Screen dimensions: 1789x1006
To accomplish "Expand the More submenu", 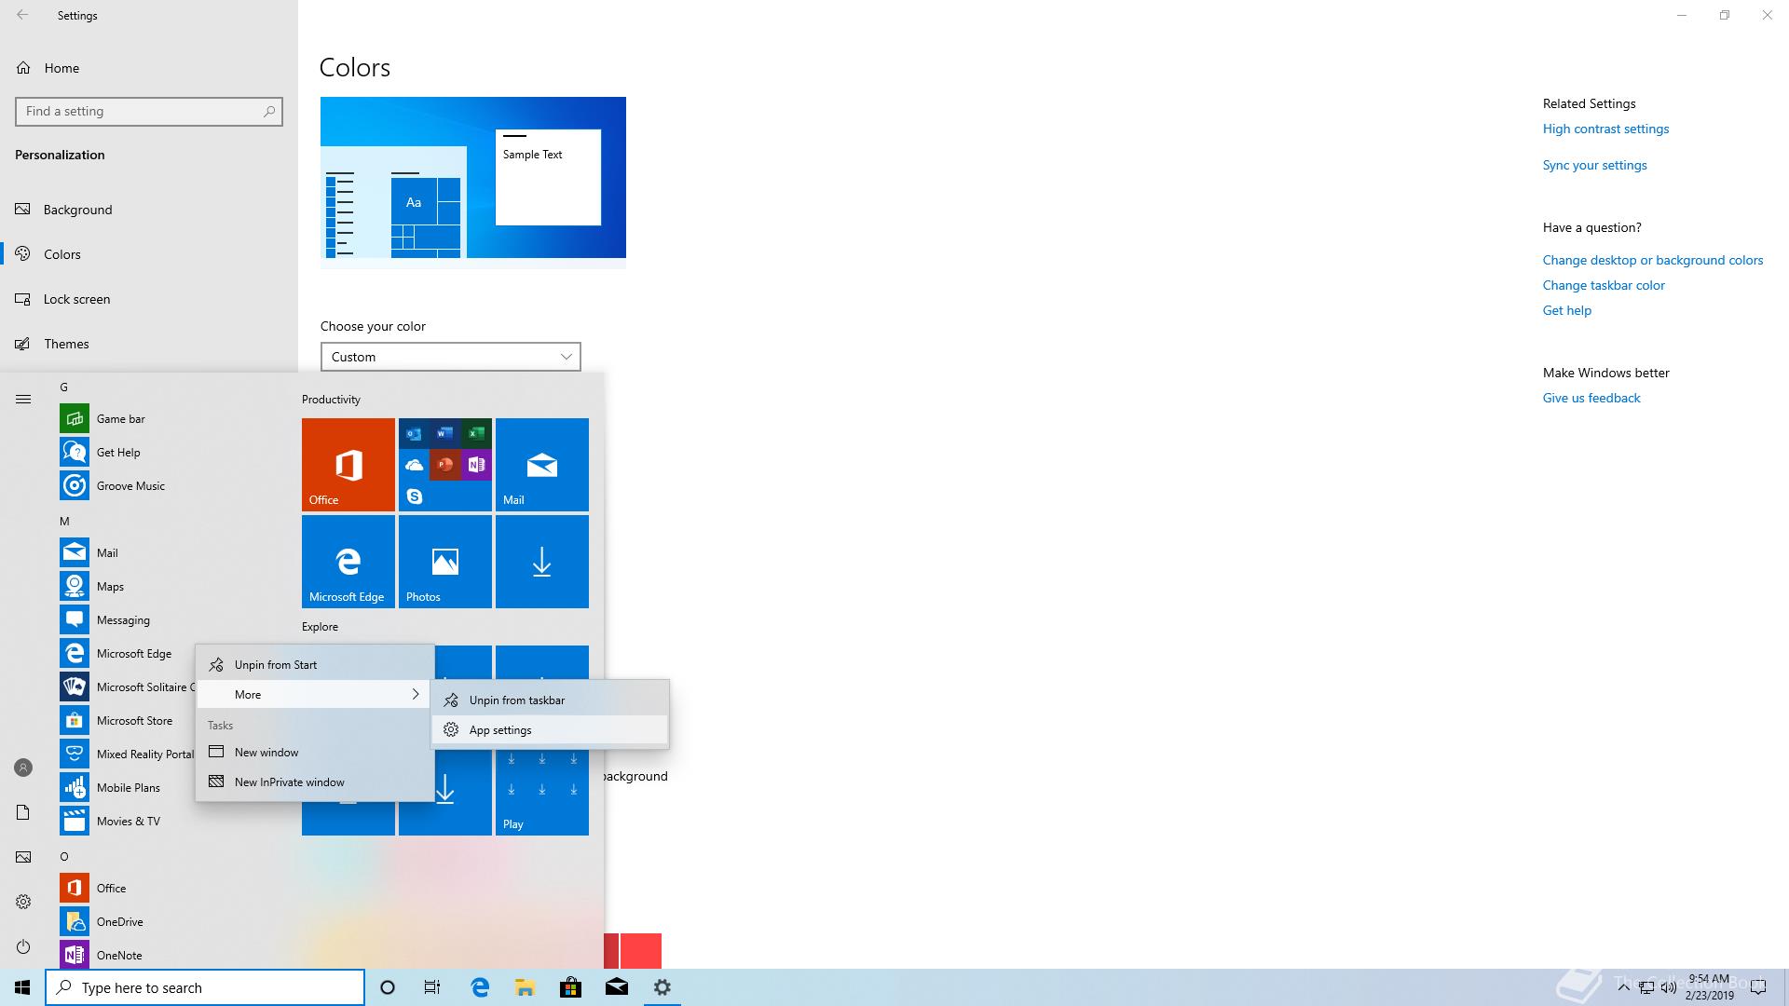I will (315, 695).
